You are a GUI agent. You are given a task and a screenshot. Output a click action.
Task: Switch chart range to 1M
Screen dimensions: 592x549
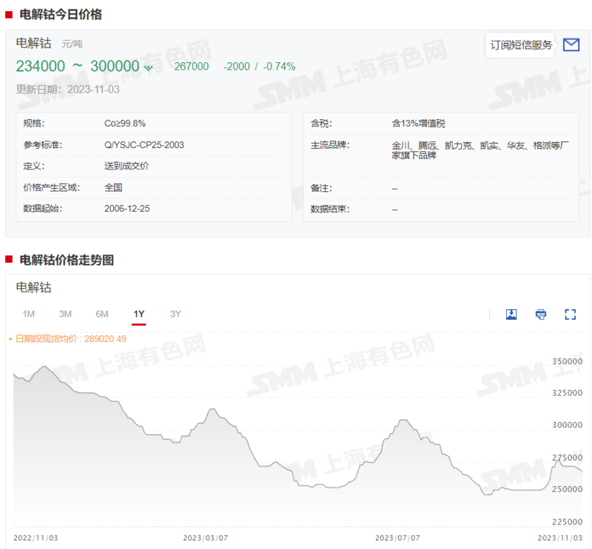pyautogui.click(x=29, y=314)
